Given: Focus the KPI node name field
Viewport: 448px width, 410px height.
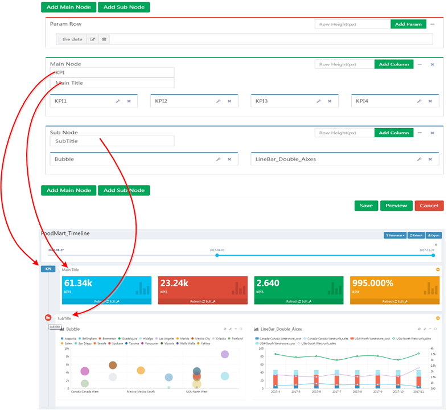Looking at the screenshot, I should tap(112, 72).
